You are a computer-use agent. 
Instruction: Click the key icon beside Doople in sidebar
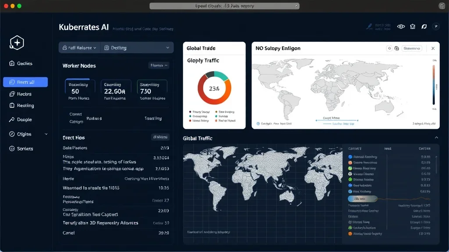click(x=12, y=119)
